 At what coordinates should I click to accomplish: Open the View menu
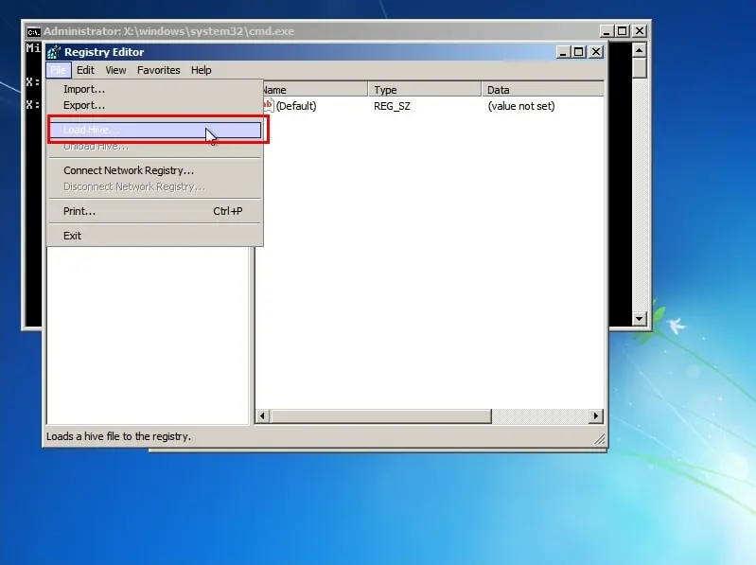click(115, 70)
